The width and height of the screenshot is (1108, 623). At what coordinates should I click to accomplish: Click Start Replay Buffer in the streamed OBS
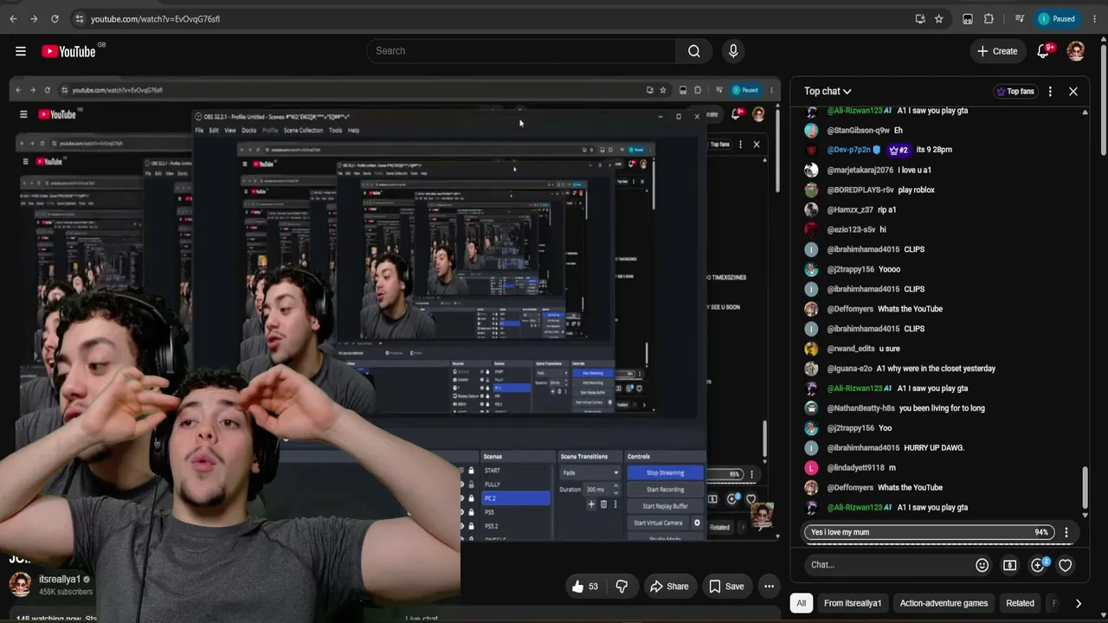(665, 506)
